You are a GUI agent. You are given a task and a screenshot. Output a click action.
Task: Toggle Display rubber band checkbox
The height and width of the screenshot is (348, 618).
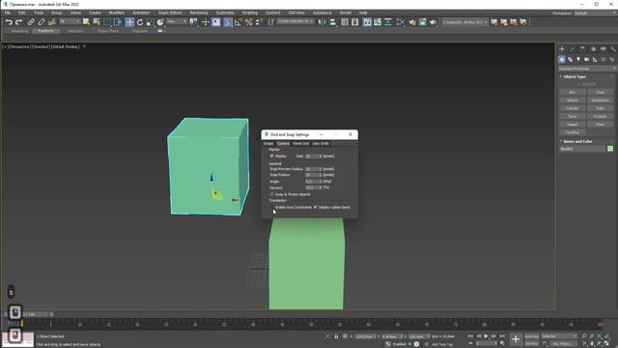pyautogui.click(x=316, y=207)
